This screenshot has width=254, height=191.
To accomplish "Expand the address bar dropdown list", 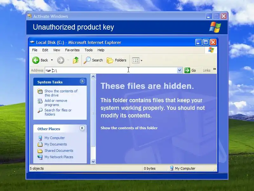I will (179, 70).
